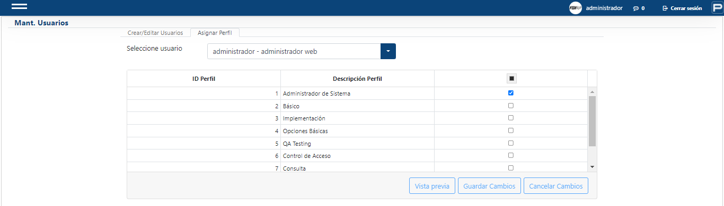Click the scrollbar up arrow in grid

coord(592,92)
